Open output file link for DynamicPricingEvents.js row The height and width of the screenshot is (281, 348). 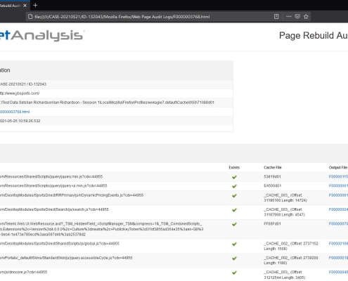coord(338,195)
